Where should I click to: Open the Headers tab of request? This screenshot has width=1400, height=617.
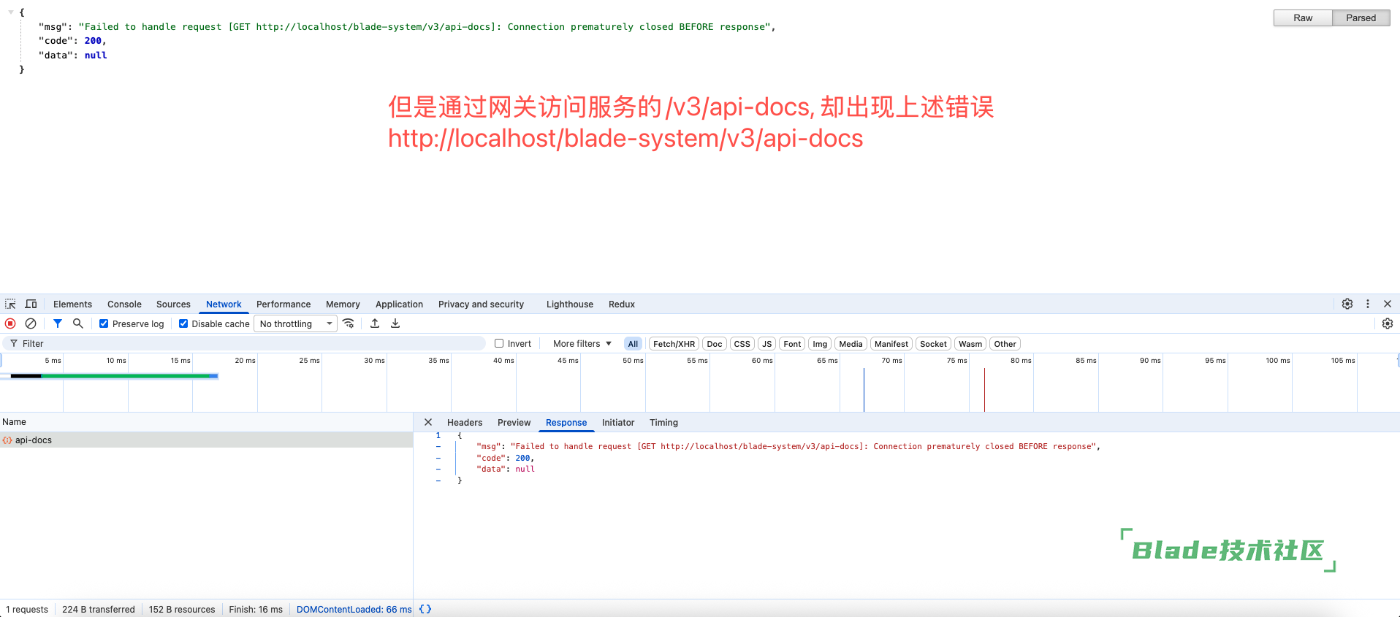(x=464, y=422)
